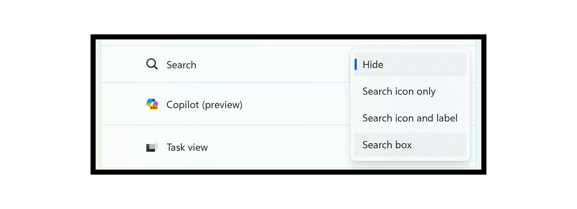Click the Search settings label
Image resolution: width=577 pixels, height=209 pixels.
point(181,65)
